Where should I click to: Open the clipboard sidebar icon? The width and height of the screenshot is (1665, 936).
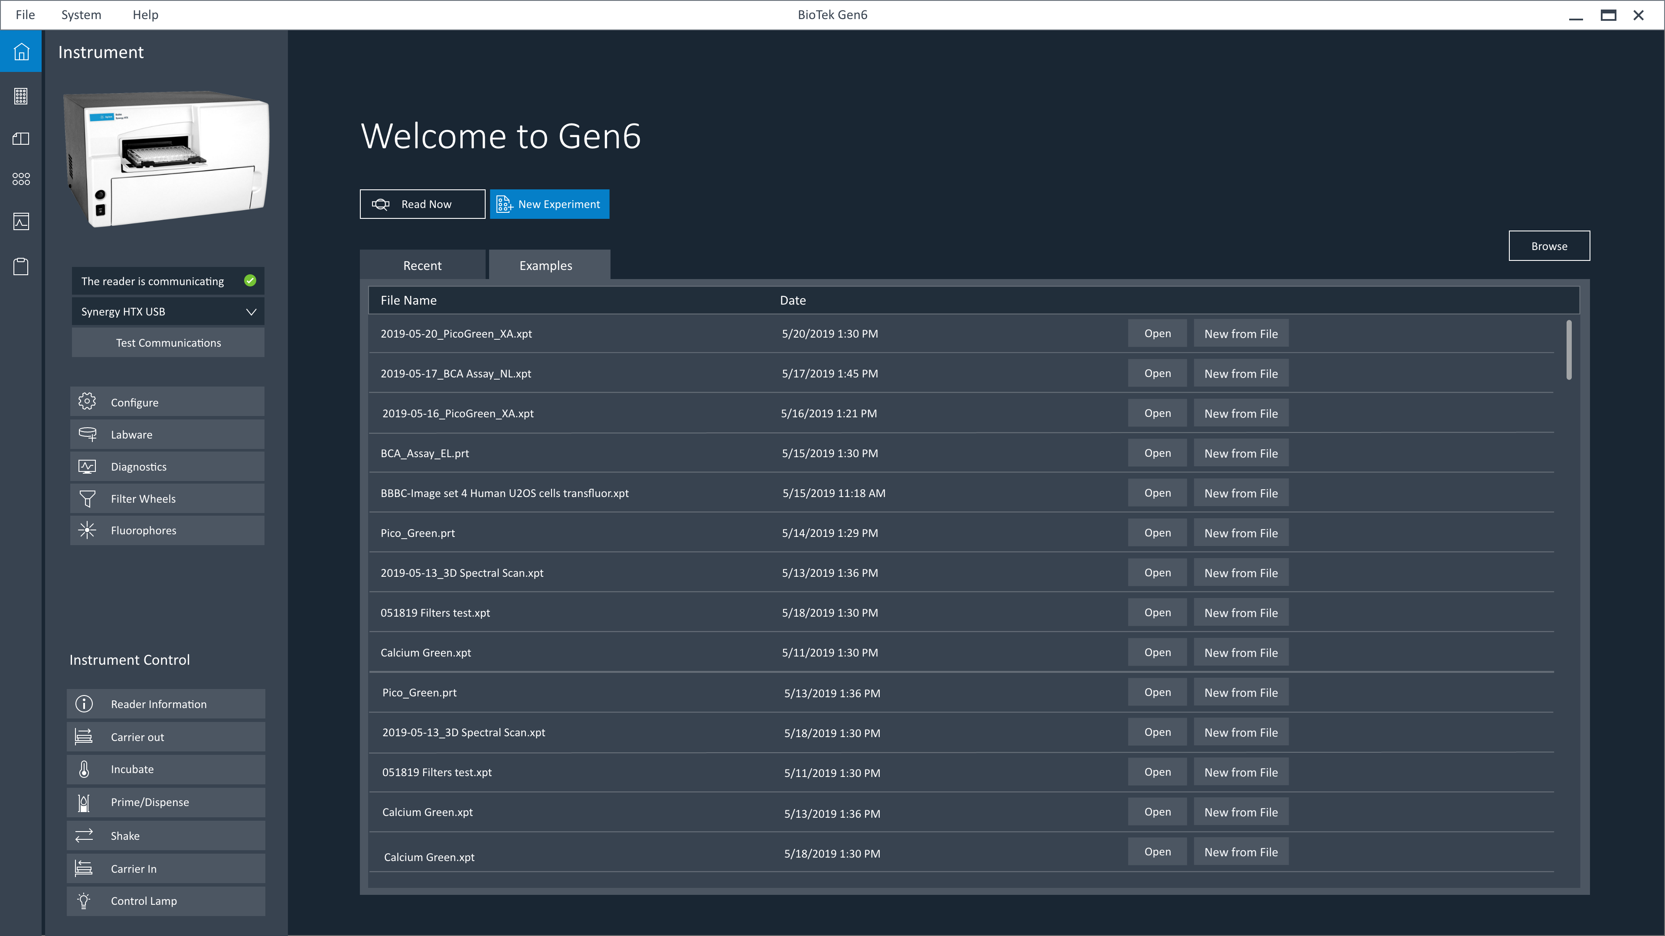tap(21, 266)
